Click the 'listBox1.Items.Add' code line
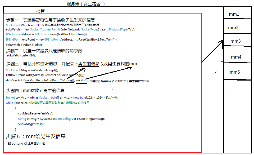 point(45,75)
